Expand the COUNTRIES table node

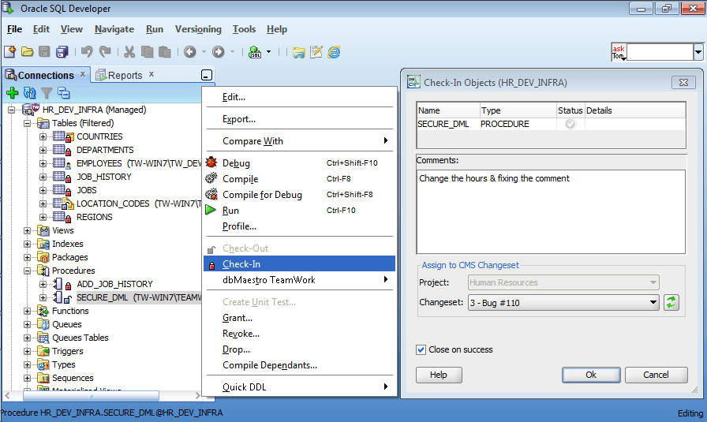pos(43,136)
